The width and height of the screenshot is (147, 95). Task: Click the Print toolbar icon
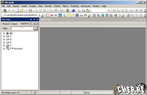tap(36, 10)
